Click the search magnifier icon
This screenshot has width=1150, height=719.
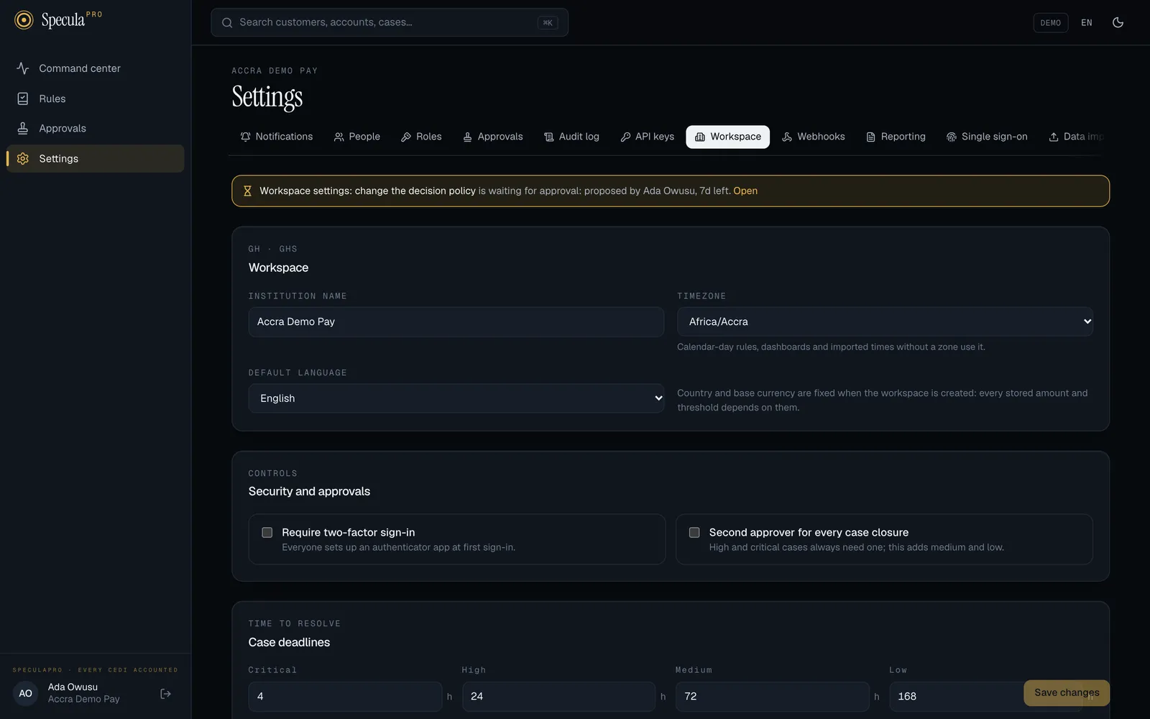pos(227,22)
